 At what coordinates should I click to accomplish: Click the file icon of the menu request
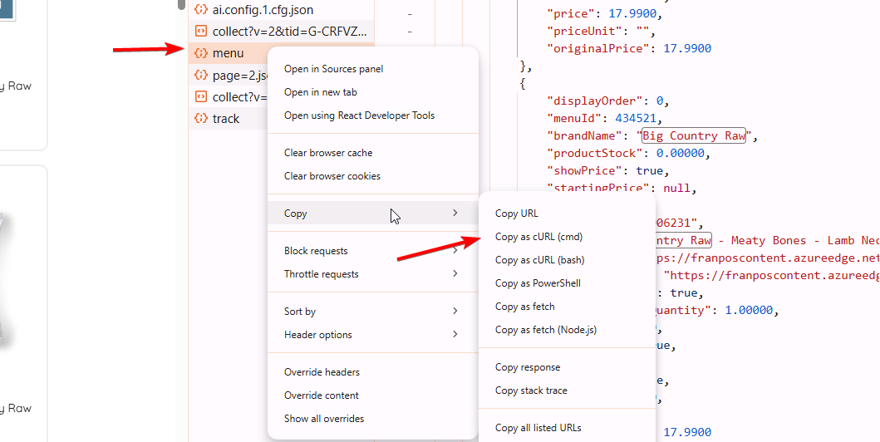[x=200, y=53]
